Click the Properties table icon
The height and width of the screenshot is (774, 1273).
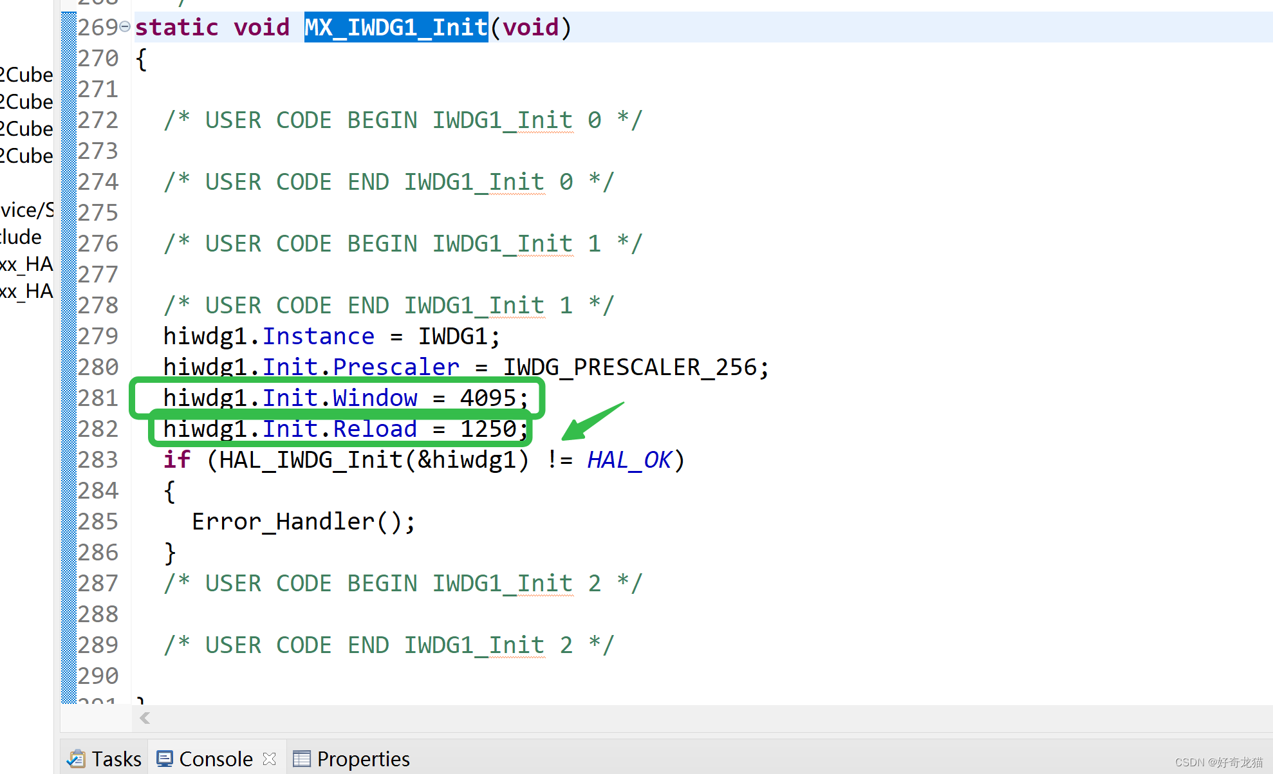pos(301,759)
